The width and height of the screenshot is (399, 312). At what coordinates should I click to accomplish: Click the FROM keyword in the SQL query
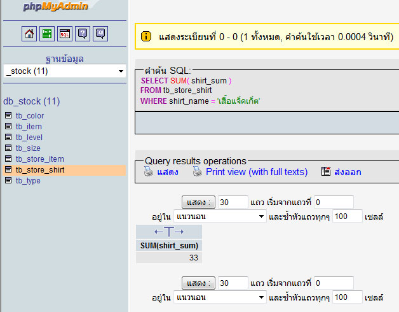point(151,90)
